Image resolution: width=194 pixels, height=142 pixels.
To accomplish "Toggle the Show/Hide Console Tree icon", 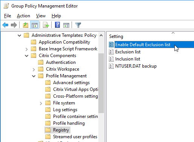I will point(34,25).
